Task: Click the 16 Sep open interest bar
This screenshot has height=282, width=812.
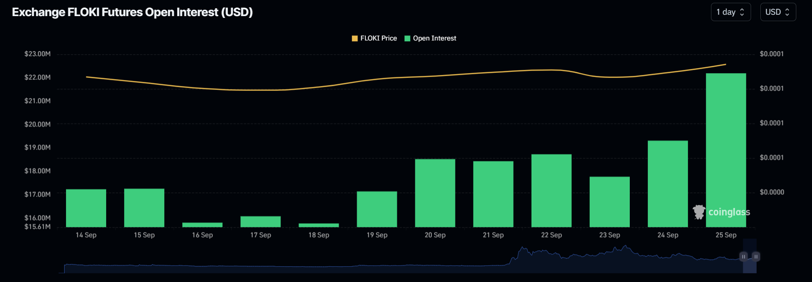Action: coord(202,225)
